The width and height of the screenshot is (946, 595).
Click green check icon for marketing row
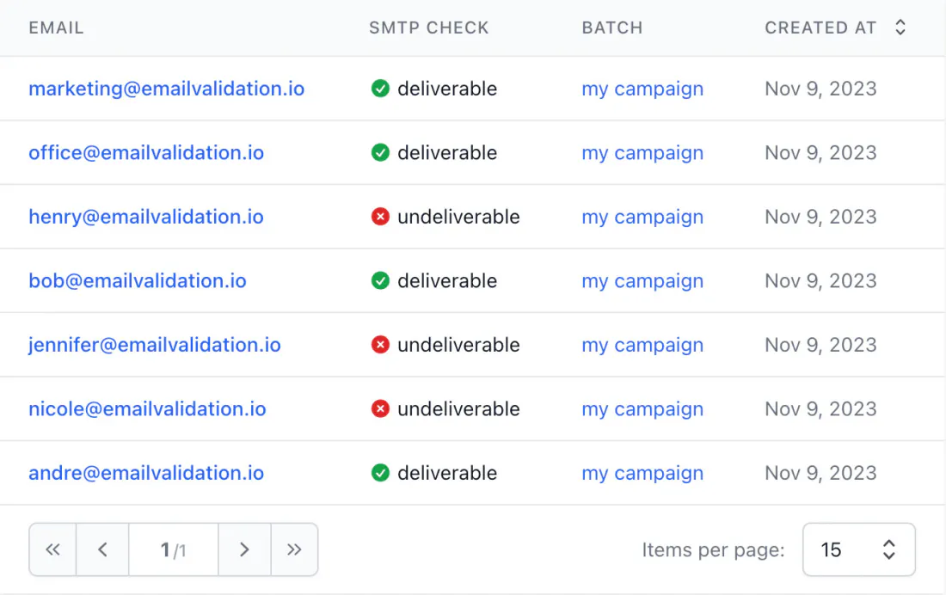380,89
